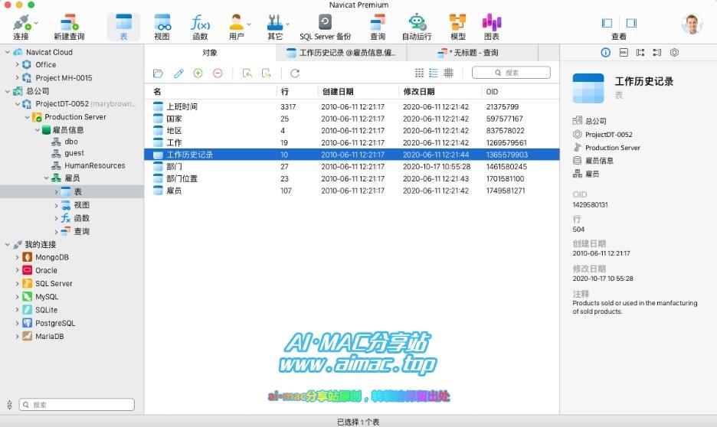Viewport: 717px width, 427px height.
Task: Click the Query (查询) toolbar icon
Action: tap(378, 23)
